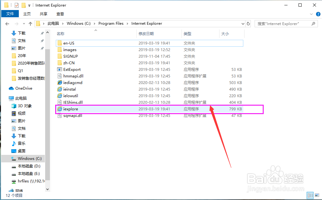Viewport: 322px width, 200px height.
Task: Select the IEShims.dll file
Action: [x=150, y=102]
